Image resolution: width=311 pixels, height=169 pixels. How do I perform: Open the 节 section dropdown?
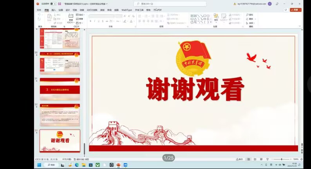(79, 23)
